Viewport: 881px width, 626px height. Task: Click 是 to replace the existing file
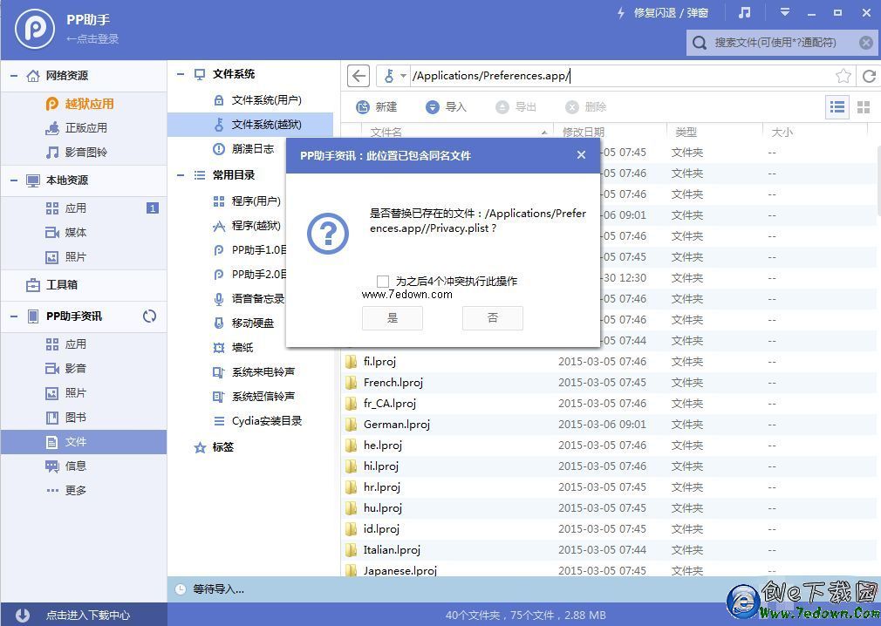coord(393,318)
